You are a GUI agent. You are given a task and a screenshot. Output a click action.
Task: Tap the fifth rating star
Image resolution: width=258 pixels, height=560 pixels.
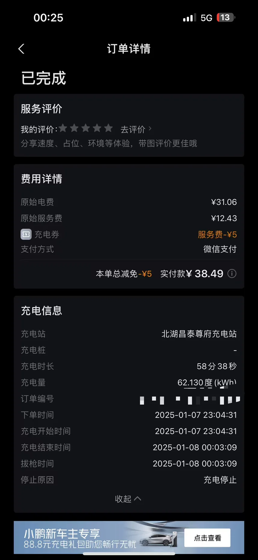(108, 128)
